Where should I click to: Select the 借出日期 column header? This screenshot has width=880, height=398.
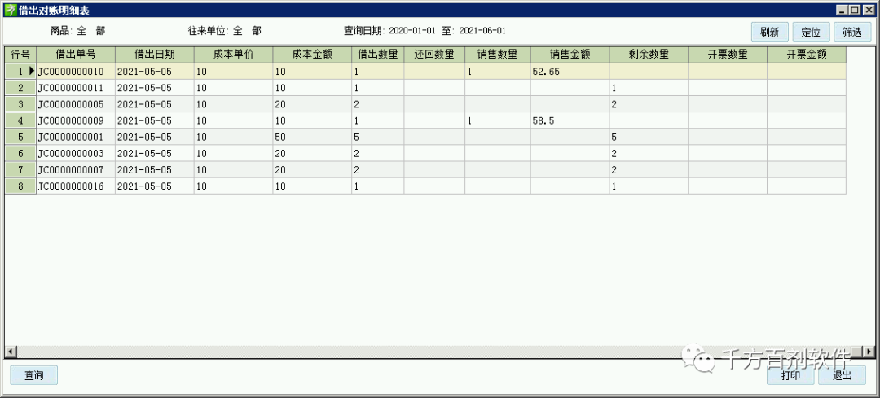coord(154,55)
